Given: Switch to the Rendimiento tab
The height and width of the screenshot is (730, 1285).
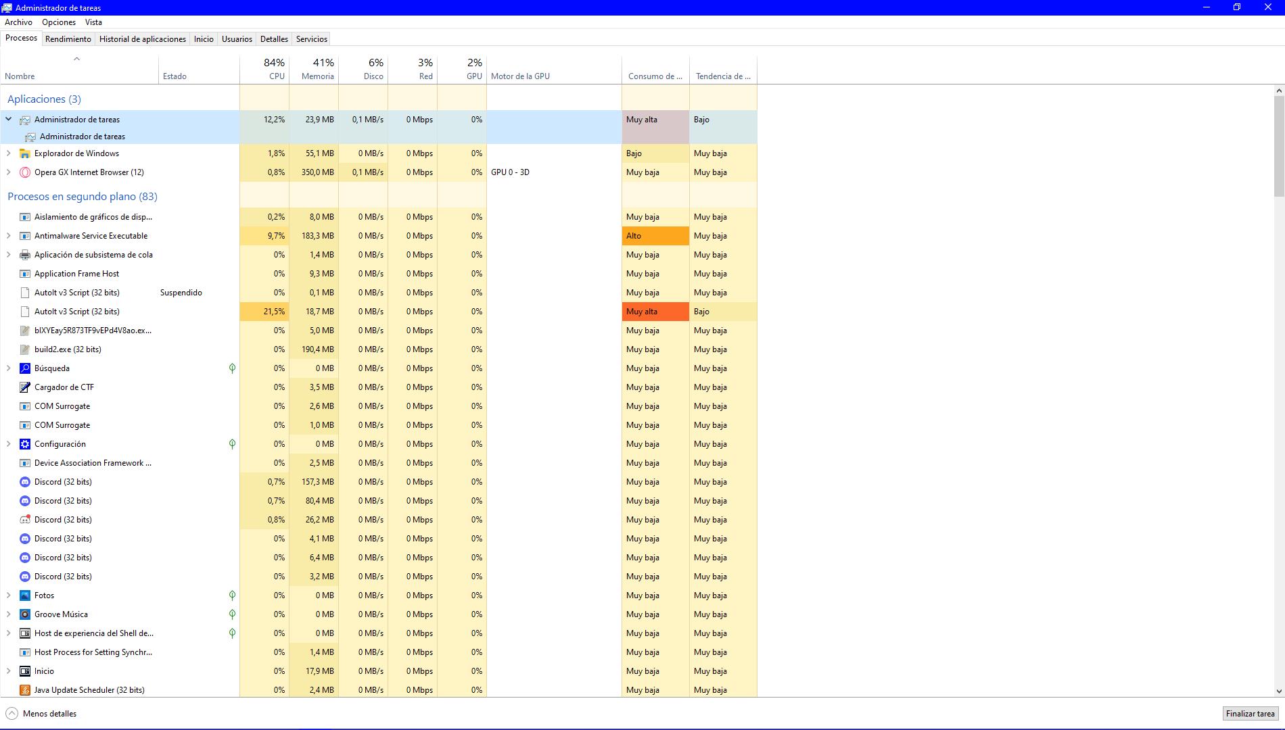Looking at the screenshot, I should tap(68, 39).
